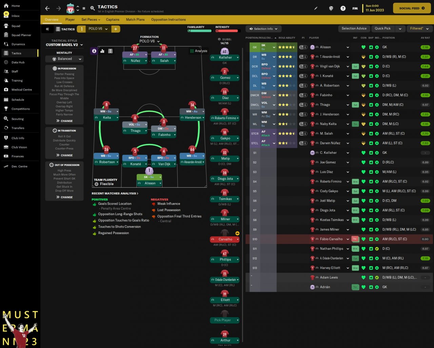Open the Recent Matches Analysis link
This screenshot has height=348, width=434.
[115, 193]
